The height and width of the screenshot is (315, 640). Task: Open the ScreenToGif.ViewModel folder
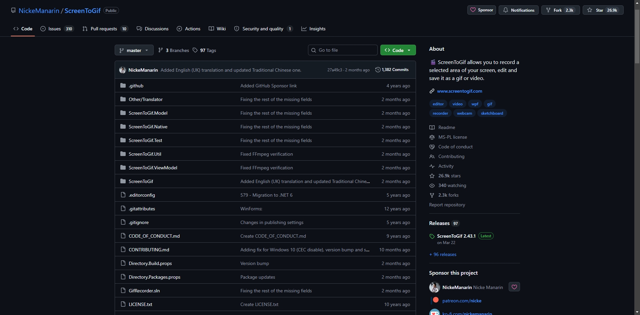(x=153, y=168)
